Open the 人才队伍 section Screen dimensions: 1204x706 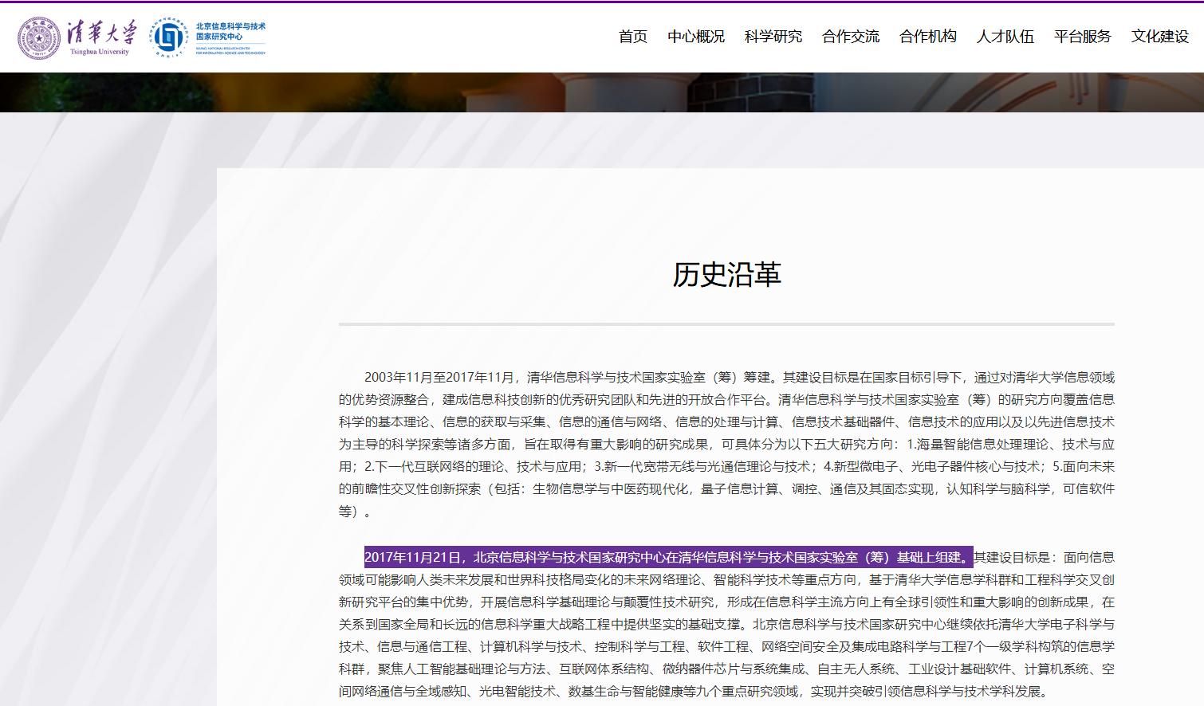coord(1004,37)
